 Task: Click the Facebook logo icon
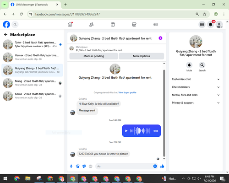point(6,24)
